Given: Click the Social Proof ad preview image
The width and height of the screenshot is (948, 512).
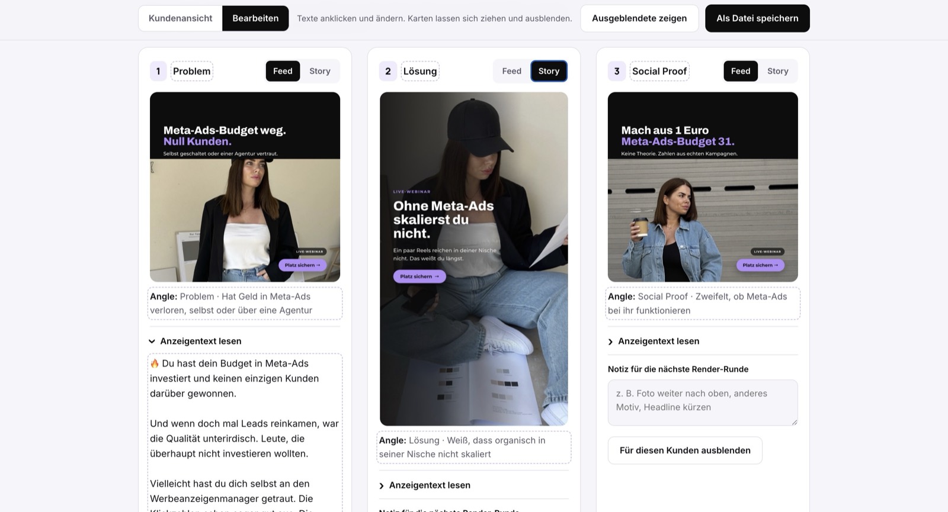Looking at the screenshot, I should click(703, 187).
